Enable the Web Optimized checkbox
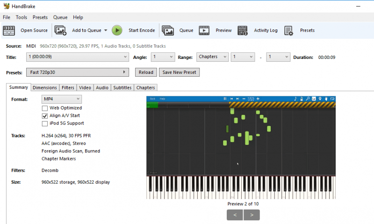This screenshot has width=374, height=224. (x=44, y=108)
